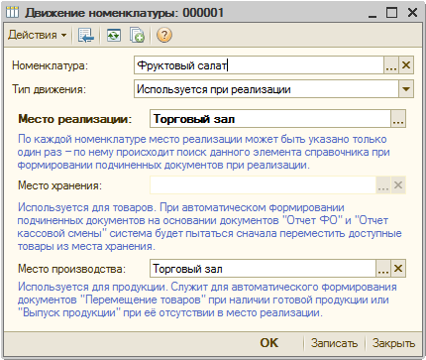Clear the Номенклатура field with X
This screenshot has height=360, width=426.
[406, 65]
